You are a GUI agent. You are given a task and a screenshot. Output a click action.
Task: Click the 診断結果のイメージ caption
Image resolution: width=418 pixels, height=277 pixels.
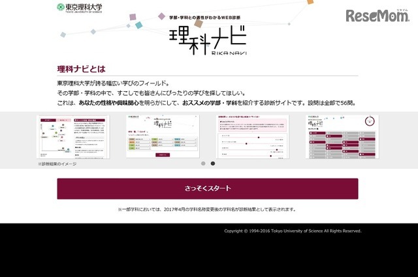57,164
